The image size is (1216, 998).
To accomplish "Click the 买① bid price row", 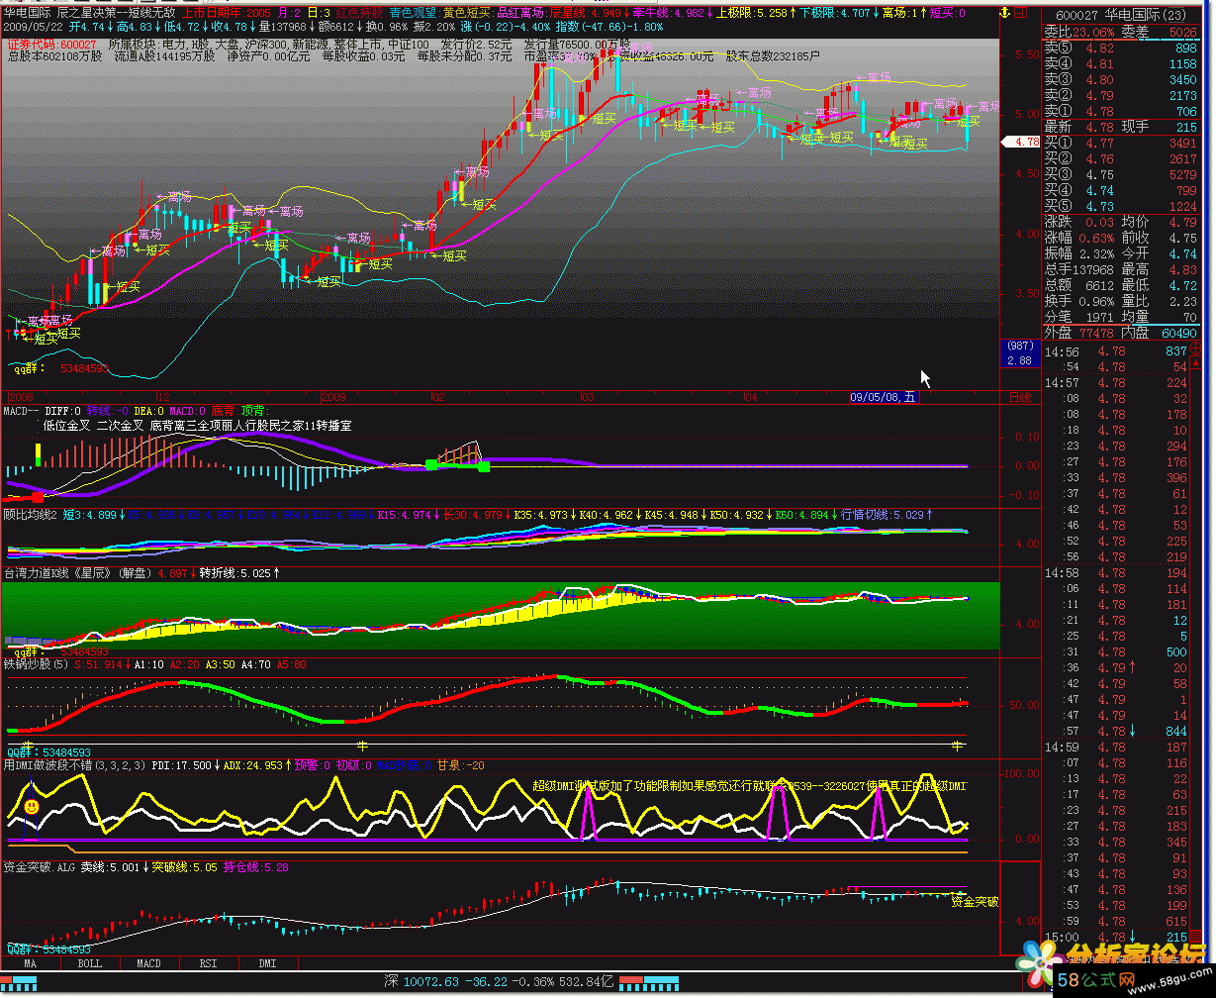I will pos(1127,143).
